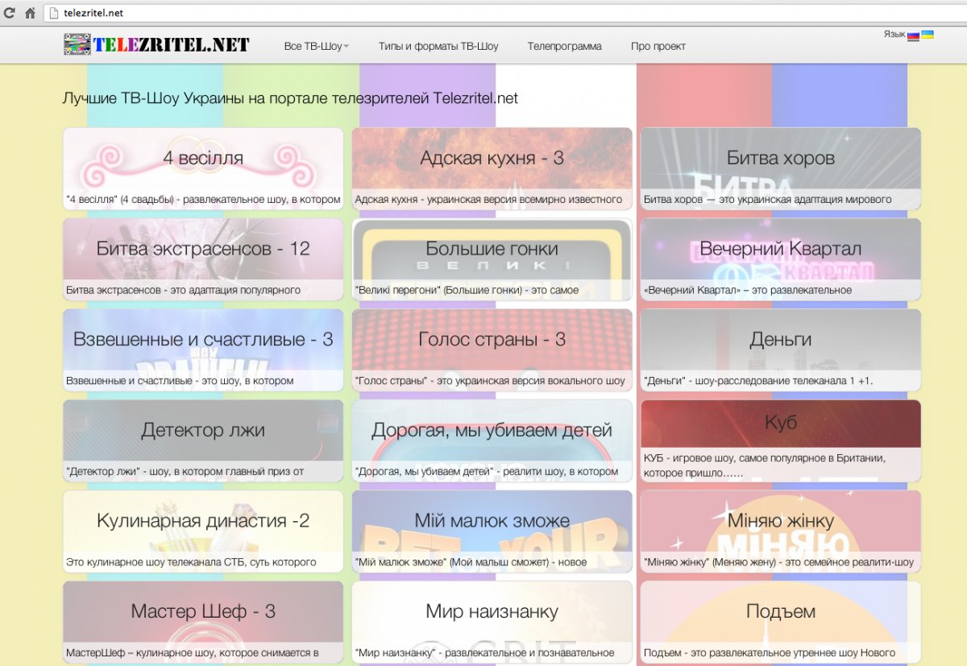Click description "Великі перегони" (Большие гонки)
The image size is (967, 666).
pyautogui.click(x=467, y=290)
